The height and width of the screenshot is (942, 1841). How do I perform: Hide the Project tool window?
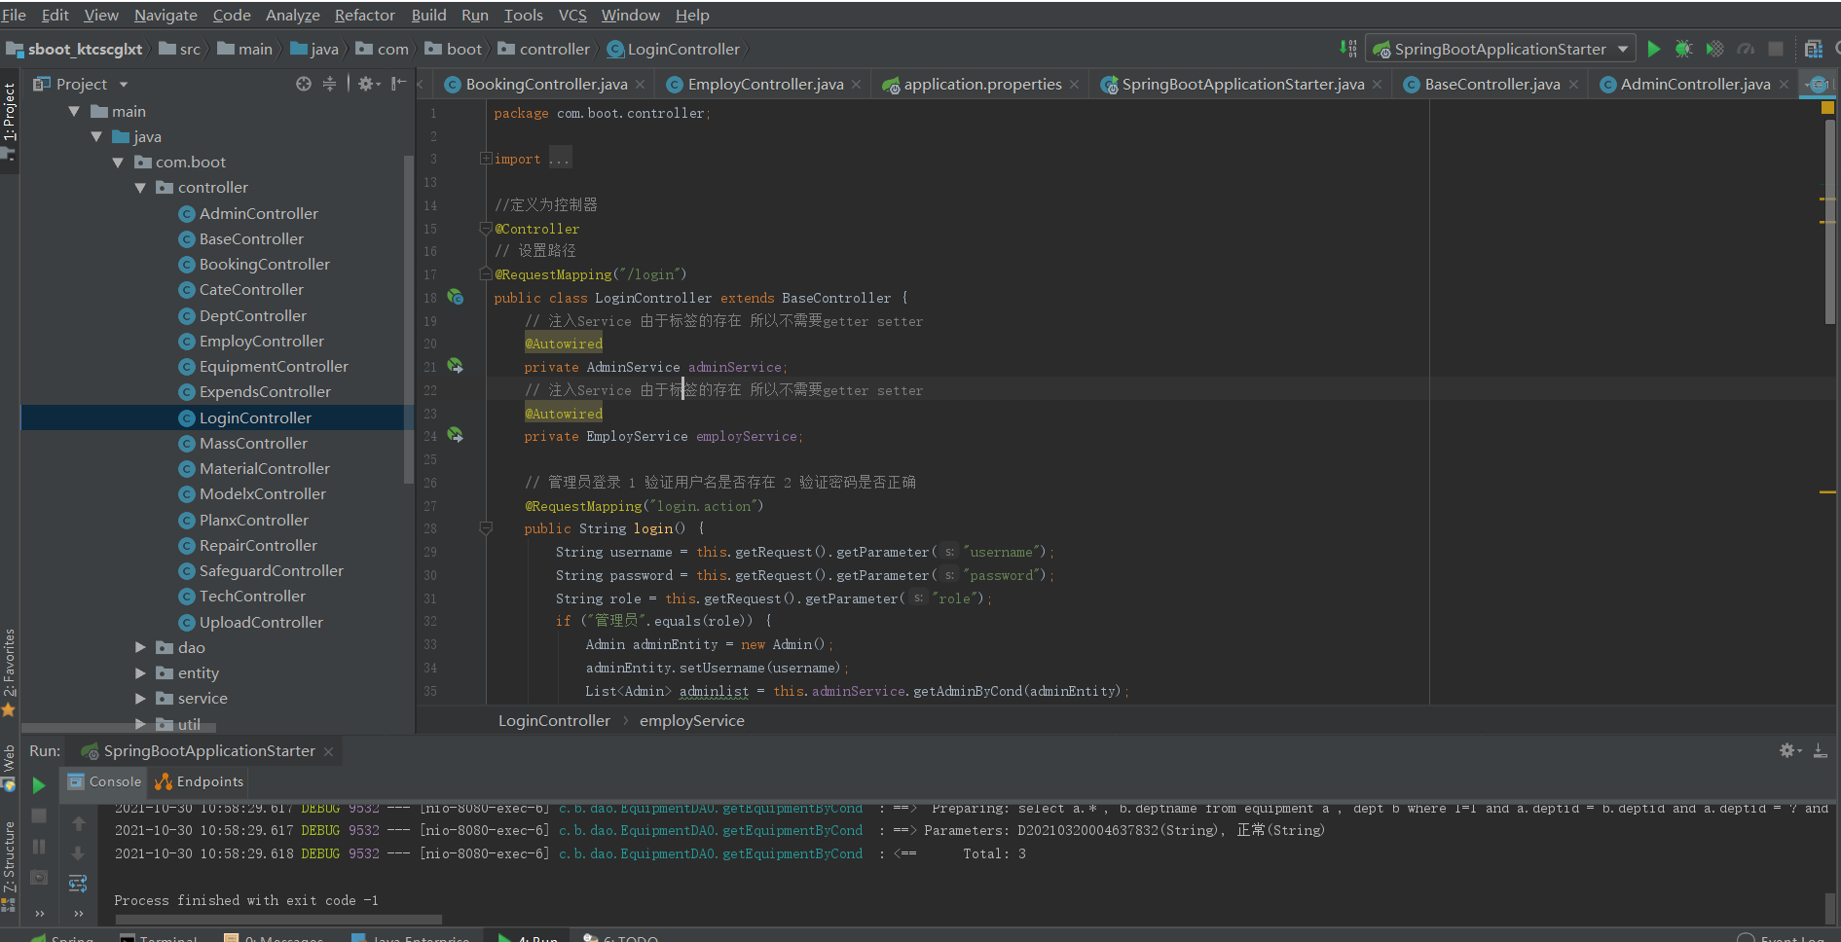click(398, 84)
